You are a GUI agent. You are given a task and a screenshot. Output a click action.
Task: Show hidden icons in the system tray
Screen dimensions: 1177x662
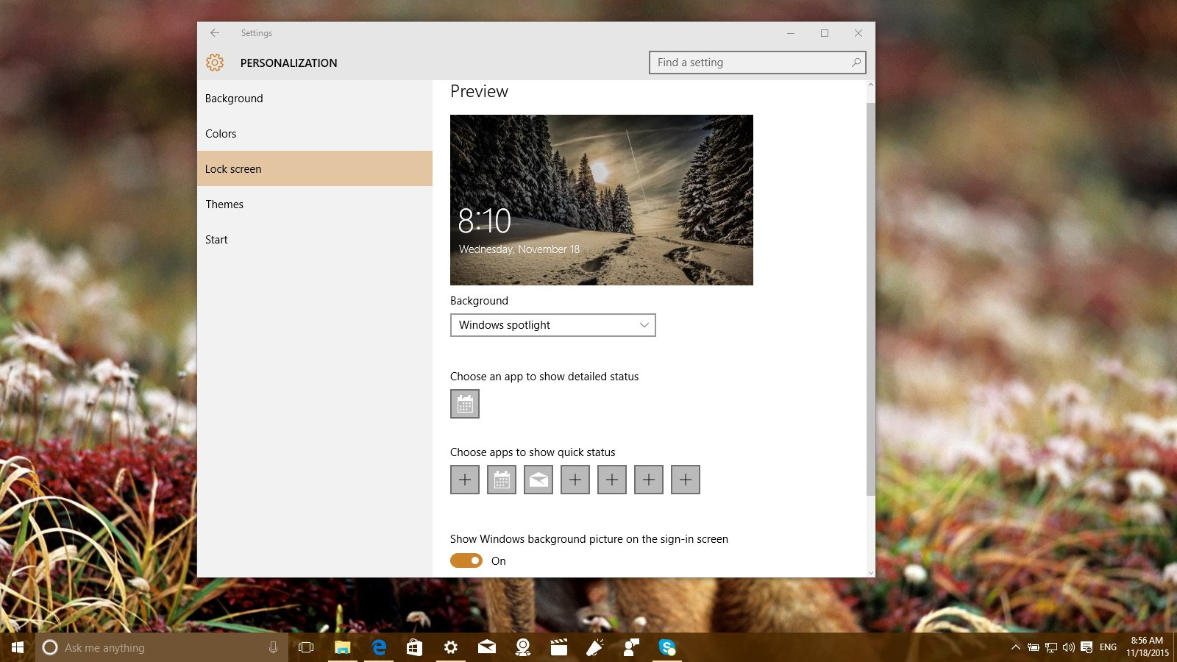point(1015,647)
